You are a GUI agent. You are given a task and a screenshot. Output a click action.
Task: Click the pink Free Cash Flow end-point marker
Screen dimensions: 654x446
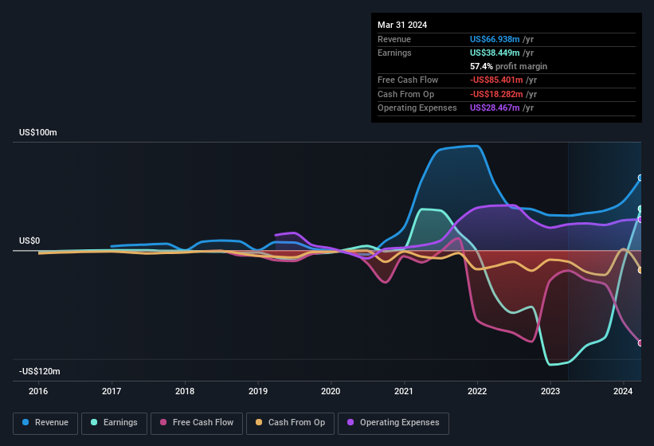click(640, 343)
